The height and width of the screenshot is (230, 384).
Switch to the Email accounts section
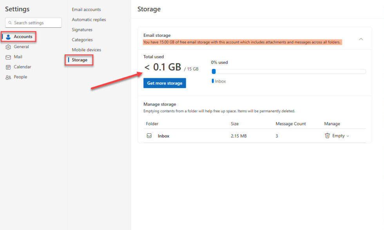[x=86, y=9]
